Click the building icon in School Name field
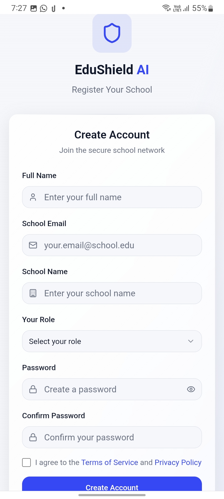Screen dimensions: 224x499 click(x=33, y=293)
